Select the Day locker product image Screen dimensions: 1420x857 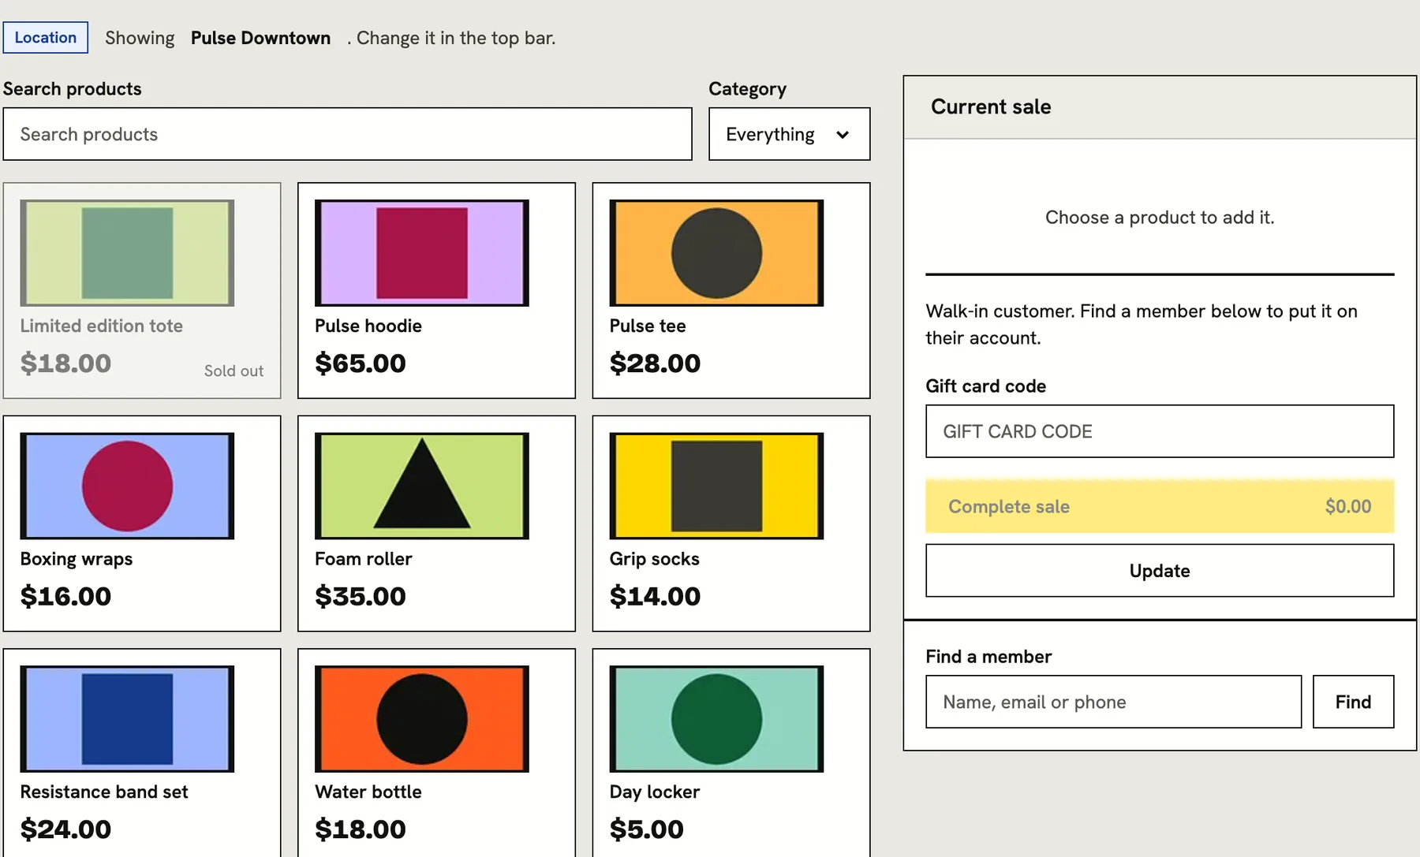click(x=716, y=719)
